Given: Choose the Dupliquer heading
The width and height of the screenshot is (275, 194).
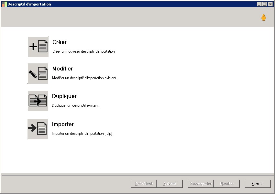Looking at the screenshot, I should (64, 96).
